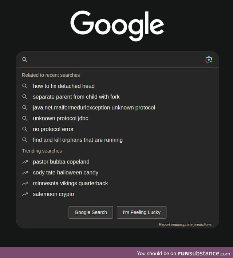Click trending arrow icon beside 'minnesota vikings quarterback'
Viewport: 233px width, 258px height.
[25, 183]
